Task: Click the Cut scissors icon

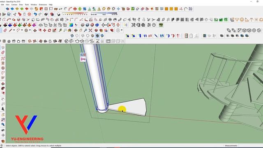Action: tap(15, 14)
